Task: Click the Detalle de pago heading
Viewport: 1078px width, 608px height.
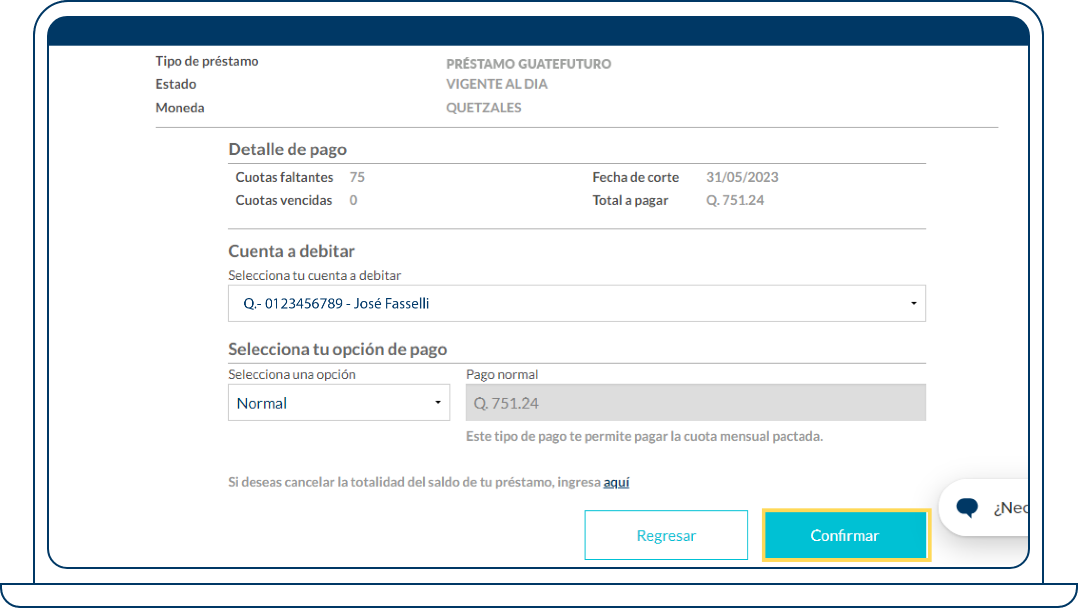Action: pos(287,149)
